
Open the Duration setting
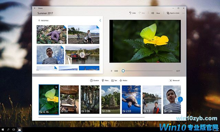point(95,80)
